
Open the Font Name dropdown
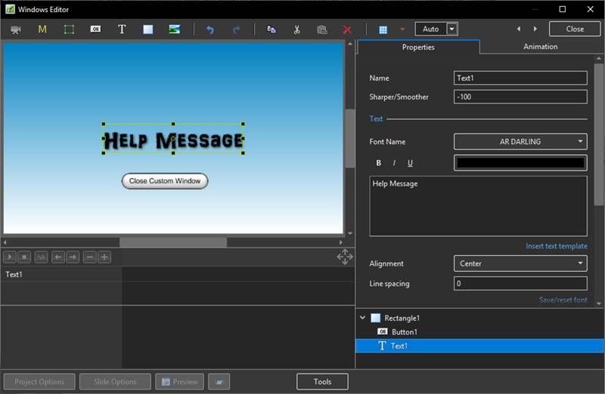pyautogui.click(x=520, y=142)
